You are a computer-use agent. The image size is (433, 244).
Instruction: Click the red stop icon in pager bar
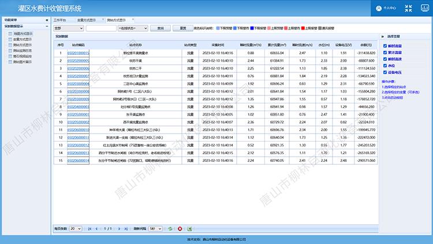pyautogui.click(x=180, y=229)
